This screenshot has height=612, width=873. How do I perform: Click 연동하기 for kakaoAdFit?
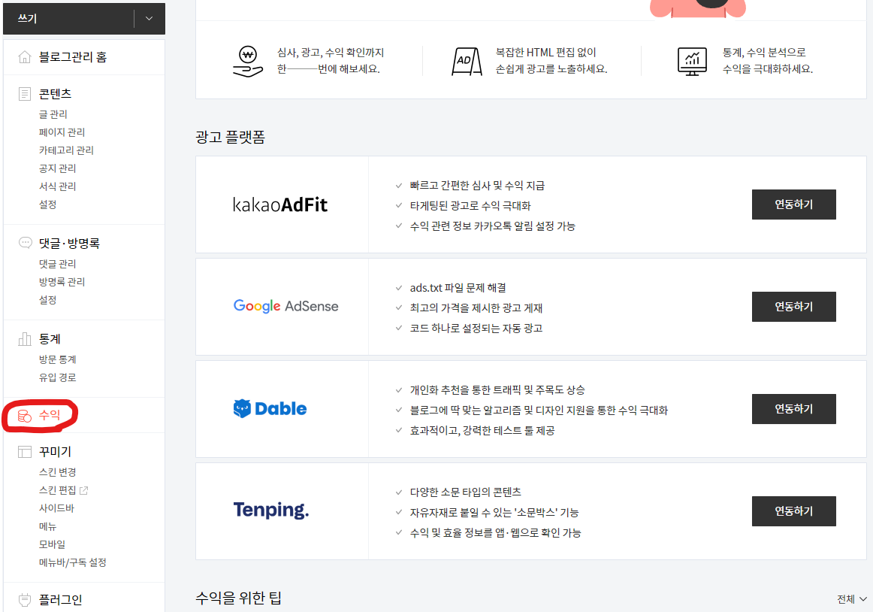(x=793, y=205)
